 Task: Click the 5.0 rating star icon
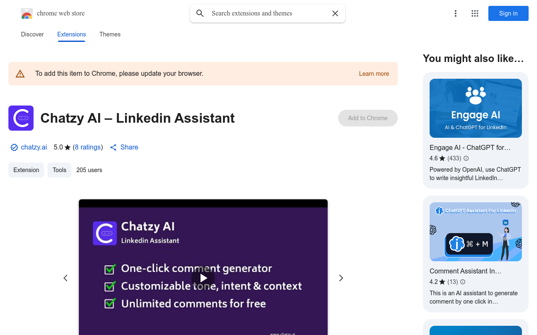click(68, 147)
